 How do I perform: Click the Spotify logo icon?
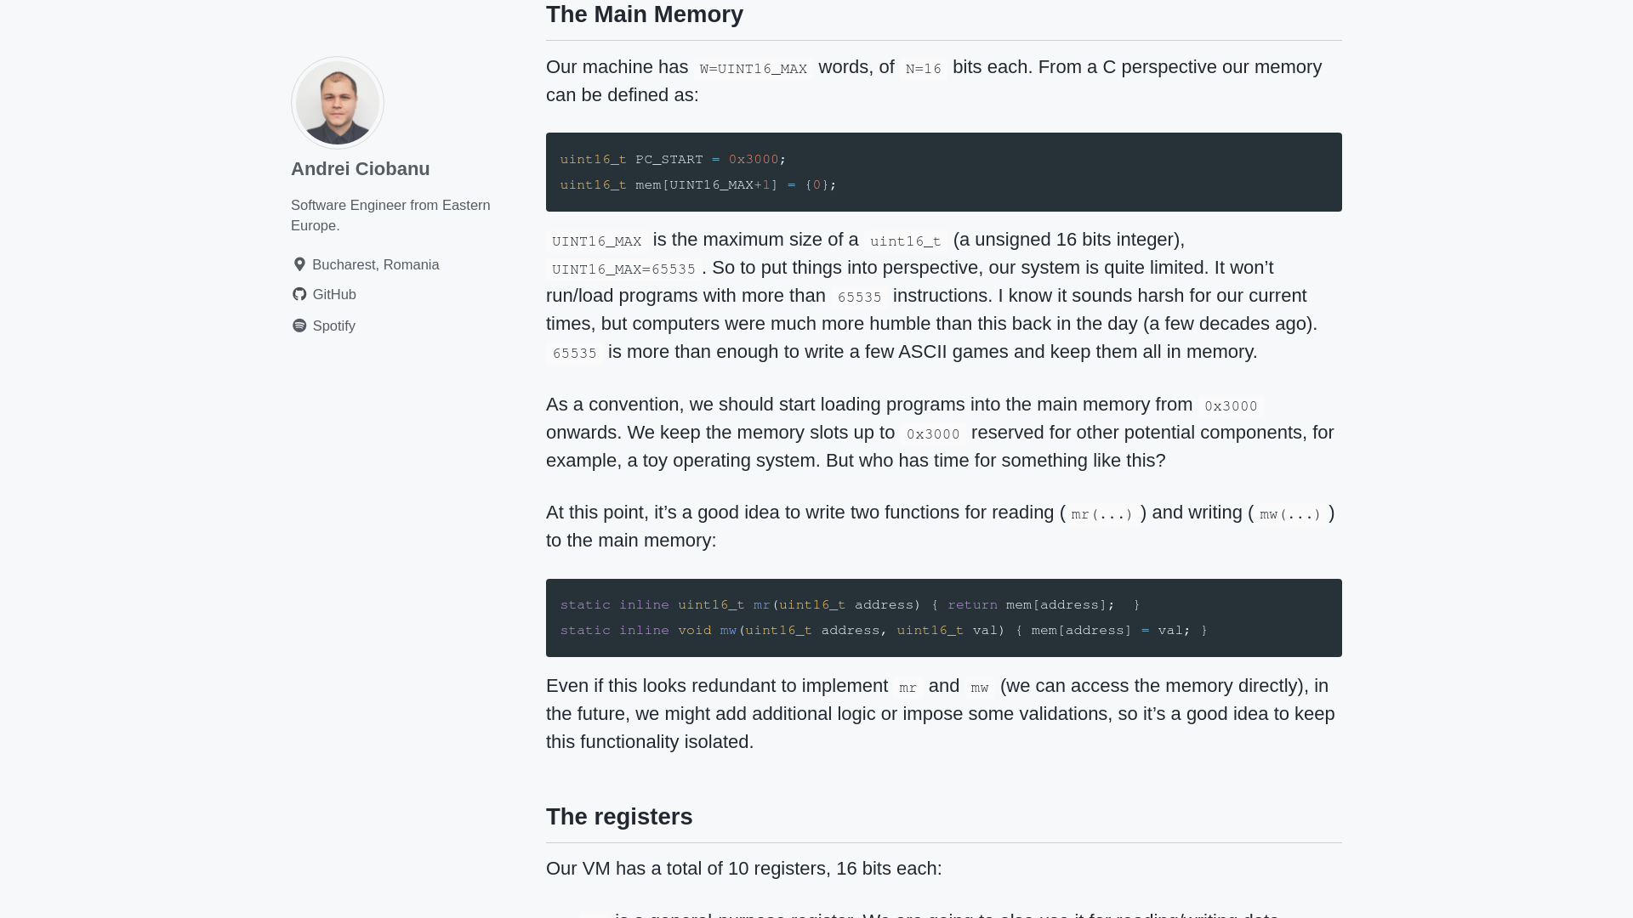[299, 326]
